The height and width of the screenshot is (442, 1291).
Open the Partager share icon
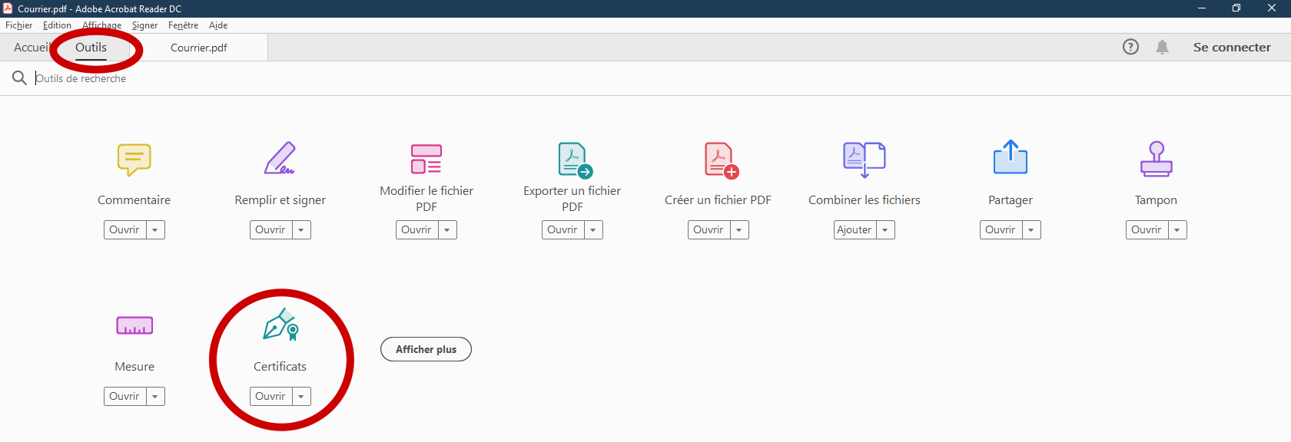coord(1010,157)
